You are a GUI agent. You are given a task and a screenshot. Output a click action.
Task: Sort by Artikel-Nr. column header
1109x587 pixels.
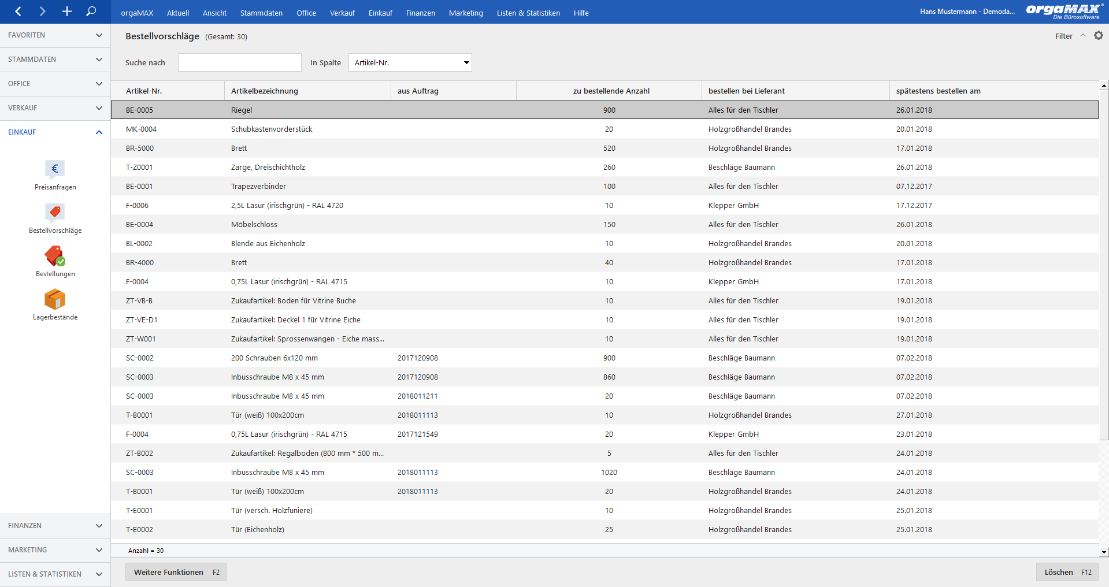168,91
